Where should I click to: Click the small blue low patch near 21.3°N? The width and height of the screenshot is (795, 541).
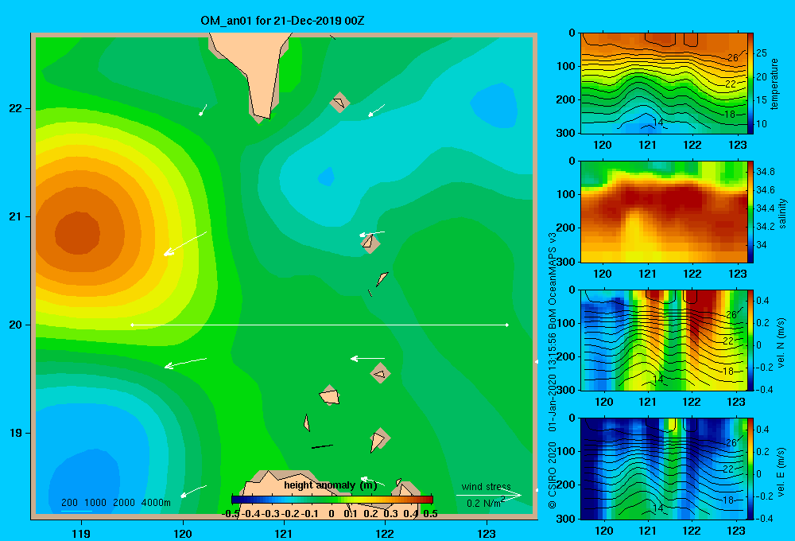click(x=326, y=177)
